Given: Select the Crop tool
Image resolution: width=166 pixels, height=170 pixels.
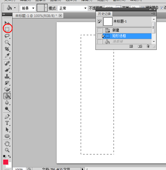Looking at the screenshot, I should tap(7, 49).
